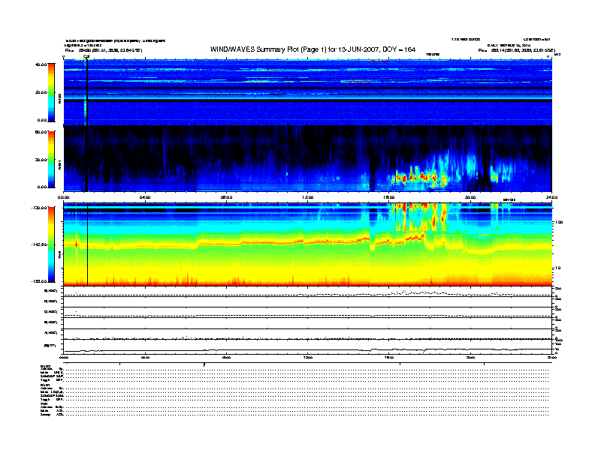Click the 40.00 tick on RAD2 color scale

click(x=41, y=64)
